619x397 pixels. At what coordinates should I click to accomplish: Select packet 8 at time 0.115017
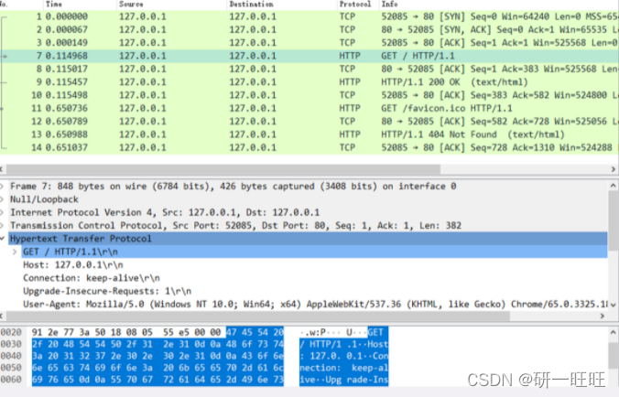tap(309, 69)
